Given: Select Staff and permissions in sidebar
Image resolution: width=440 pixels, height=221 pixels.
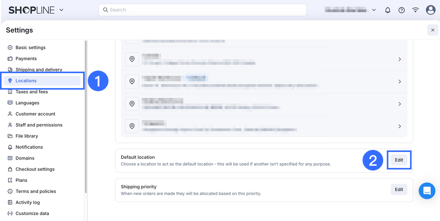Looking at the screenshot, I should pos(39,125).
